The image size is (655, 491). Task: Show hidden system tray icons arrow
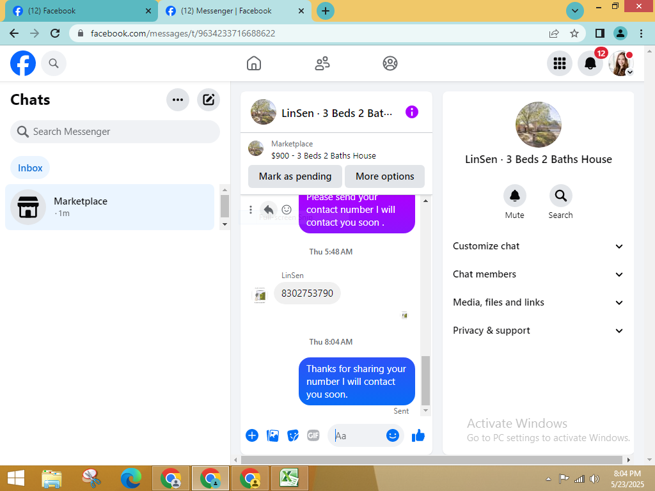pos(548,479)
